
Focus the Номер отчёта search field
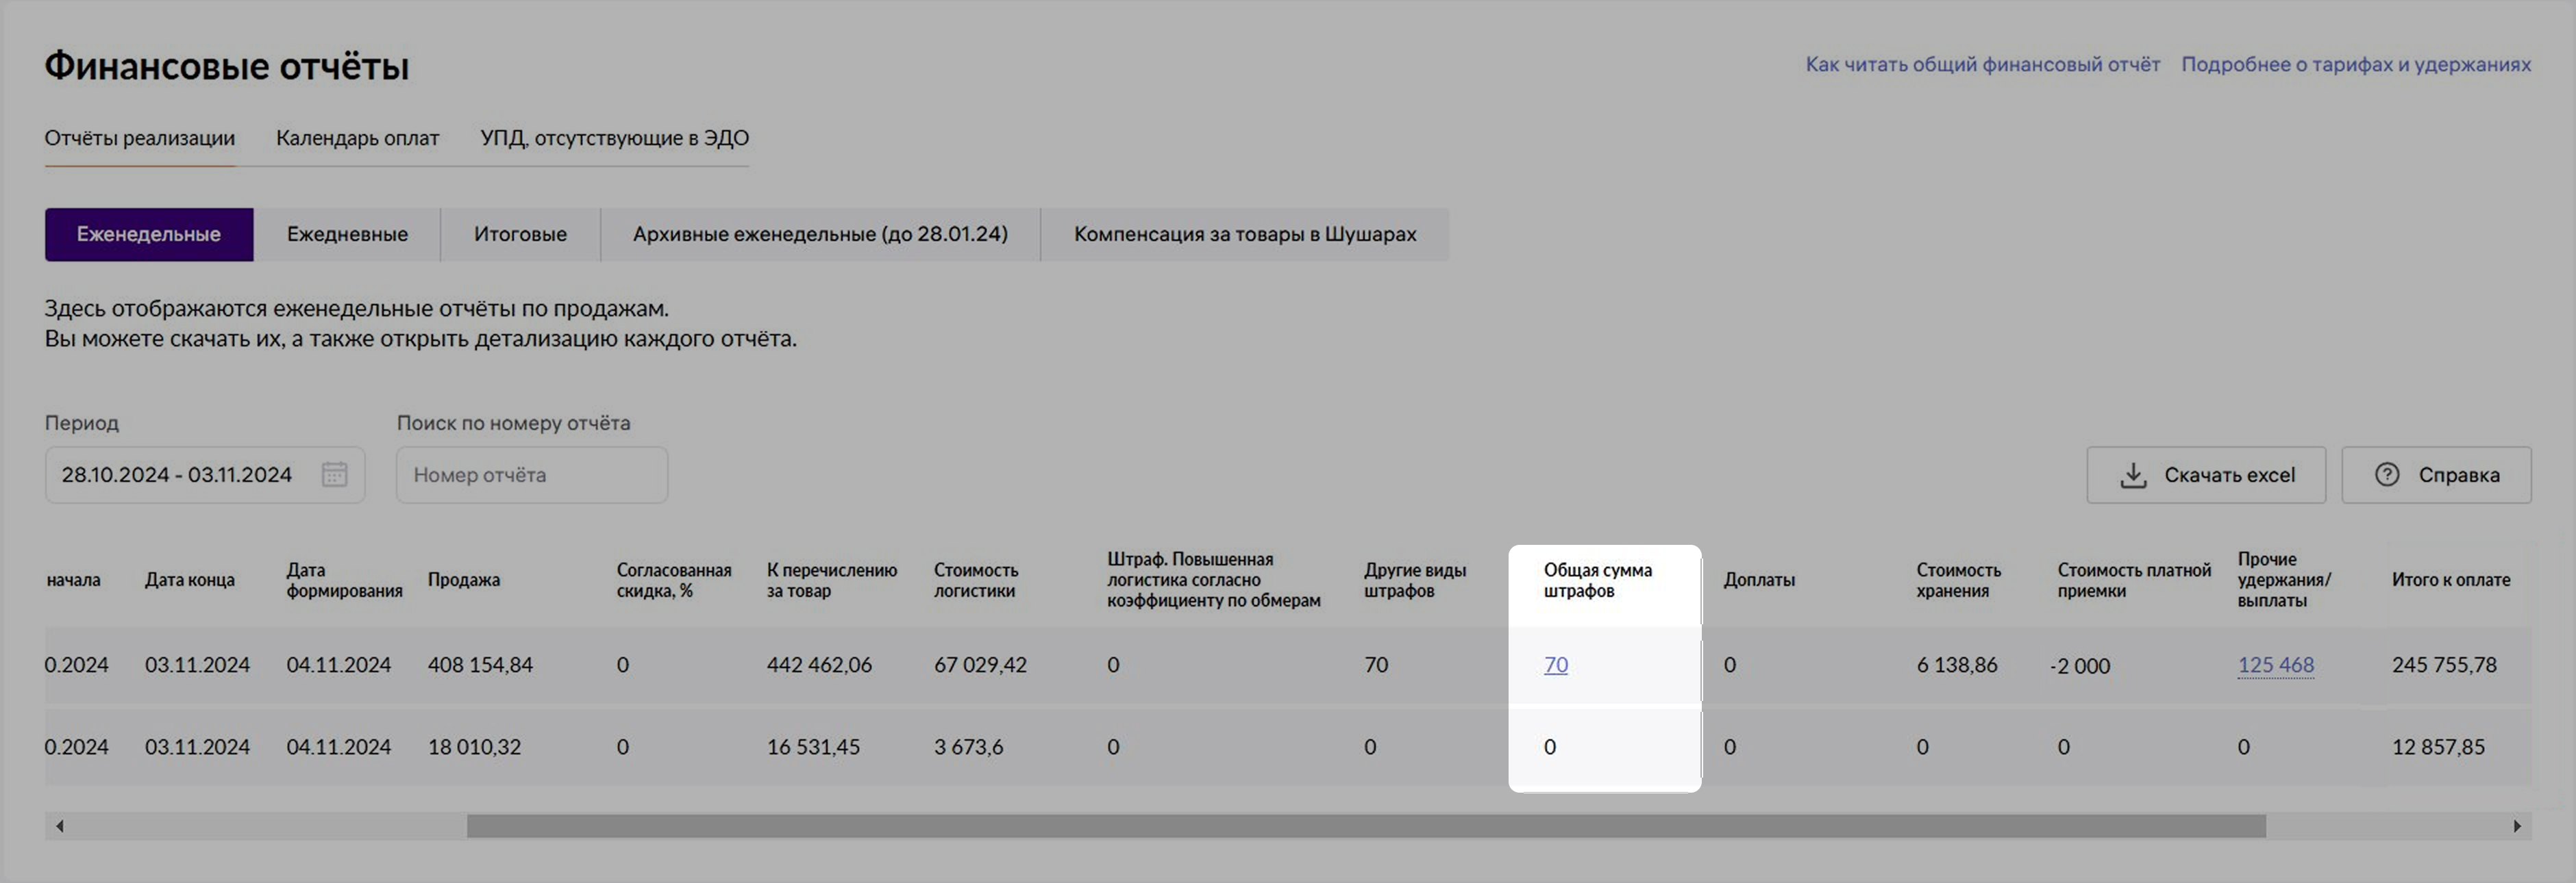[532, 476]
